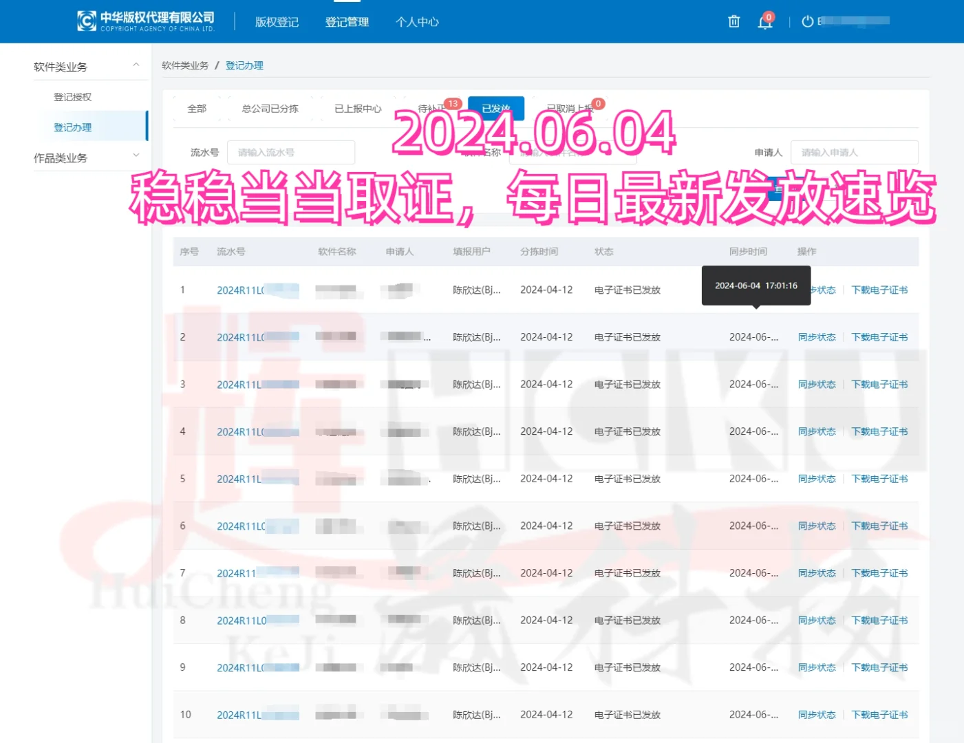The height and width of the screenshot is (743, 964).
Task: Click the trash bin icon in the header
Action: click(733, 21)
